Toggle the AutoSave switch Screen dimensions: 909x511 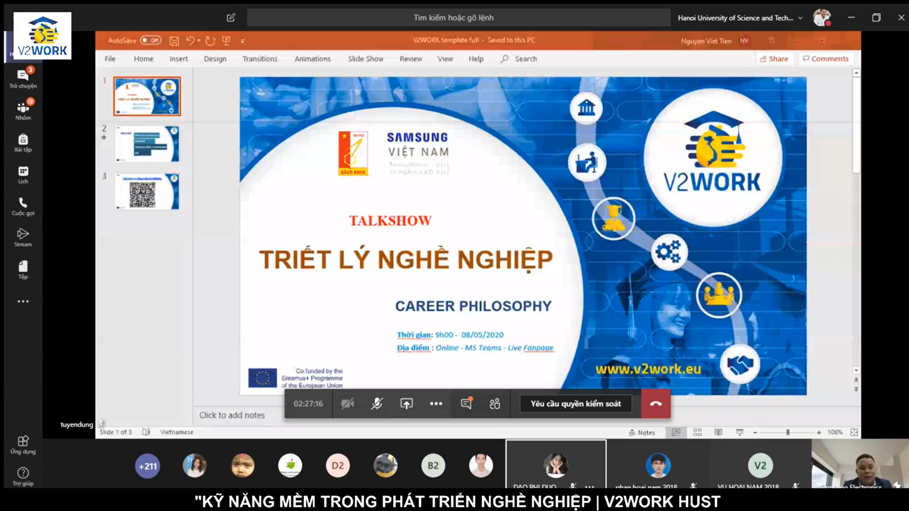click(x=151, y=40)
